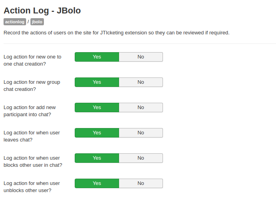
Task: Select No for user leaves chat logging
Action: pyautogui.click(x=141, y=133)
